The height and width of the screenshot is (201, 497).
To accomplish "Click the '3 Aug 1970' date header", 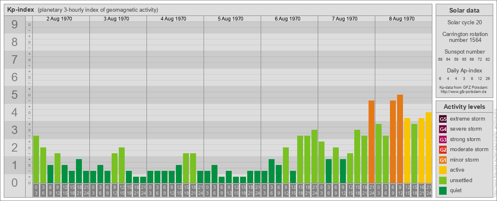I will point(116,19).
